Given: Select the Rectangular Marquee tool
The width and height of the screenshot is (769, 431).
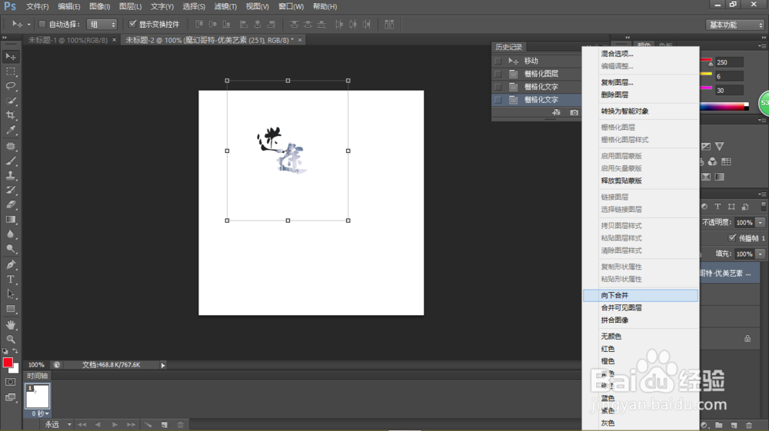Looking at the screenshot, I should (x=11, y=71).
